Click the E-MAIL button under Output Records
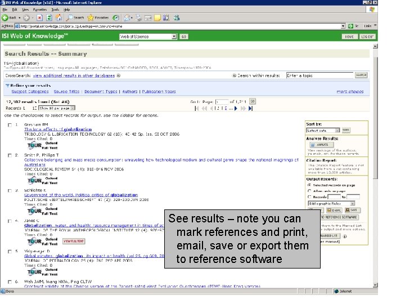The width and height of the screenshot is (405, 304). 334,210
